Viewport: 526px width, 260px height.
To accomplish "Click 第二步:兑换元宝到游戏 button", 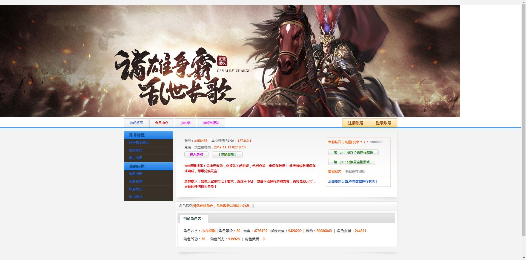I will pos(351,162).
